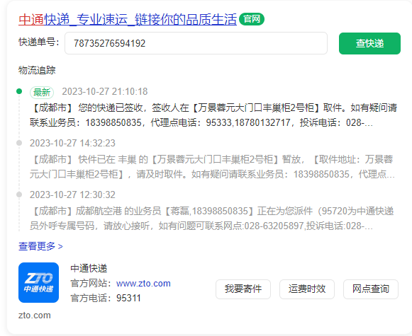Click the 2023-10-27 21:10:18 timestamp
Screen dimensions: 412x336
pos(104,91)
